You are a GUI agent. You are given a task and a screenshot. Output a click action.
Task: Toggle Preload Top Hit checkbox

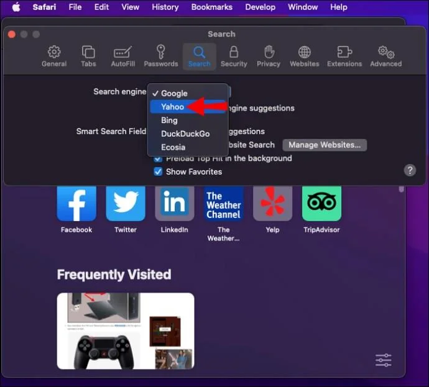pos(158,159)
